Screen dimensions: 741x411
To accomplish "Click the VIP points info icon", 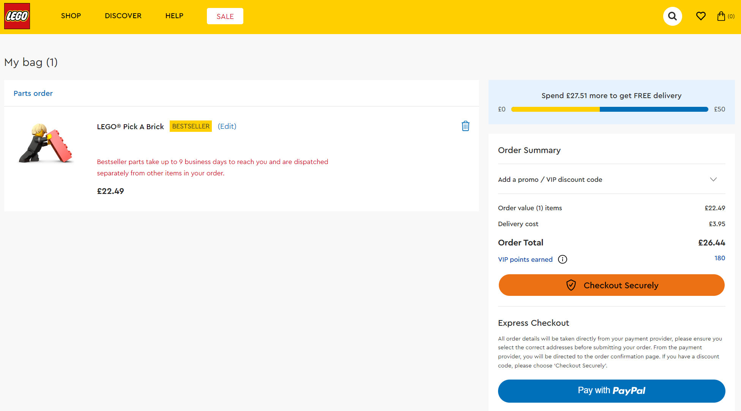I will coord(563,259).
